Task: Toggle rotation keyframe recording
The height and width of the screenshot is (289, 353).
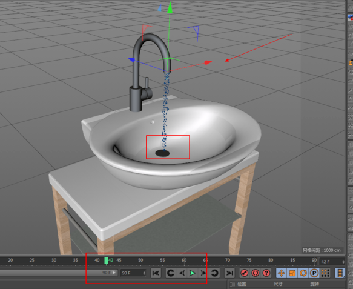Action: [x=303, y=273]
